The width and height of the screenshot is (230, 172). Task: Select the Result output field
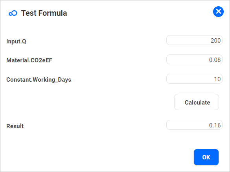(194, 125)
